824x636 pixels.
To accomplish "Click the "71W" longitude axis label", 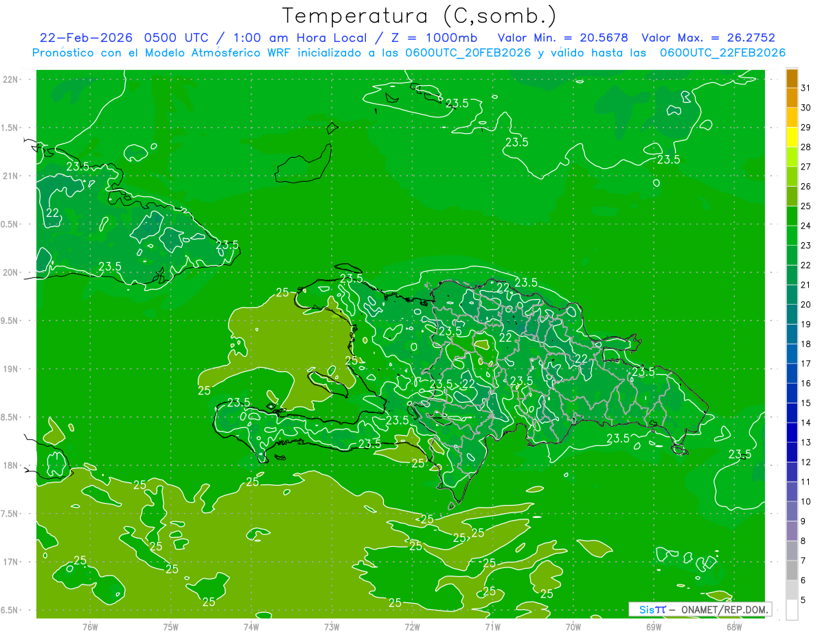I will 492,627.
